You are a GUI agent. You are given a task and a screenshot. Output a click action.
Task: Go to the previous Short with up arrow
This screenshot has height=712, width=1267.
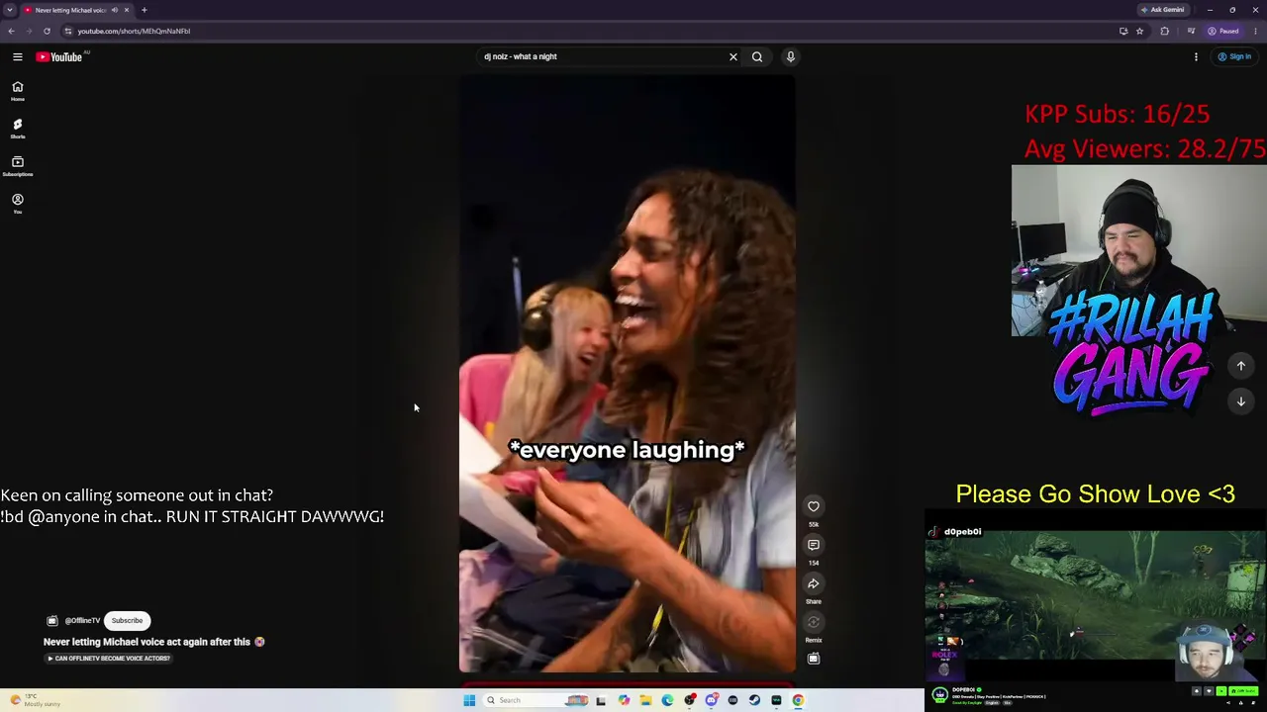point(1240,366)
